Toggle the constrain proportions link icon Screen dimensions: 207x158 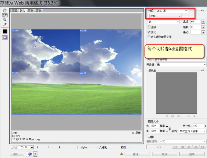pos(170,129)
